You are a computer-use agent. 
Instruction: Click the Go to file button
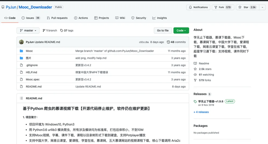point(163,31)
